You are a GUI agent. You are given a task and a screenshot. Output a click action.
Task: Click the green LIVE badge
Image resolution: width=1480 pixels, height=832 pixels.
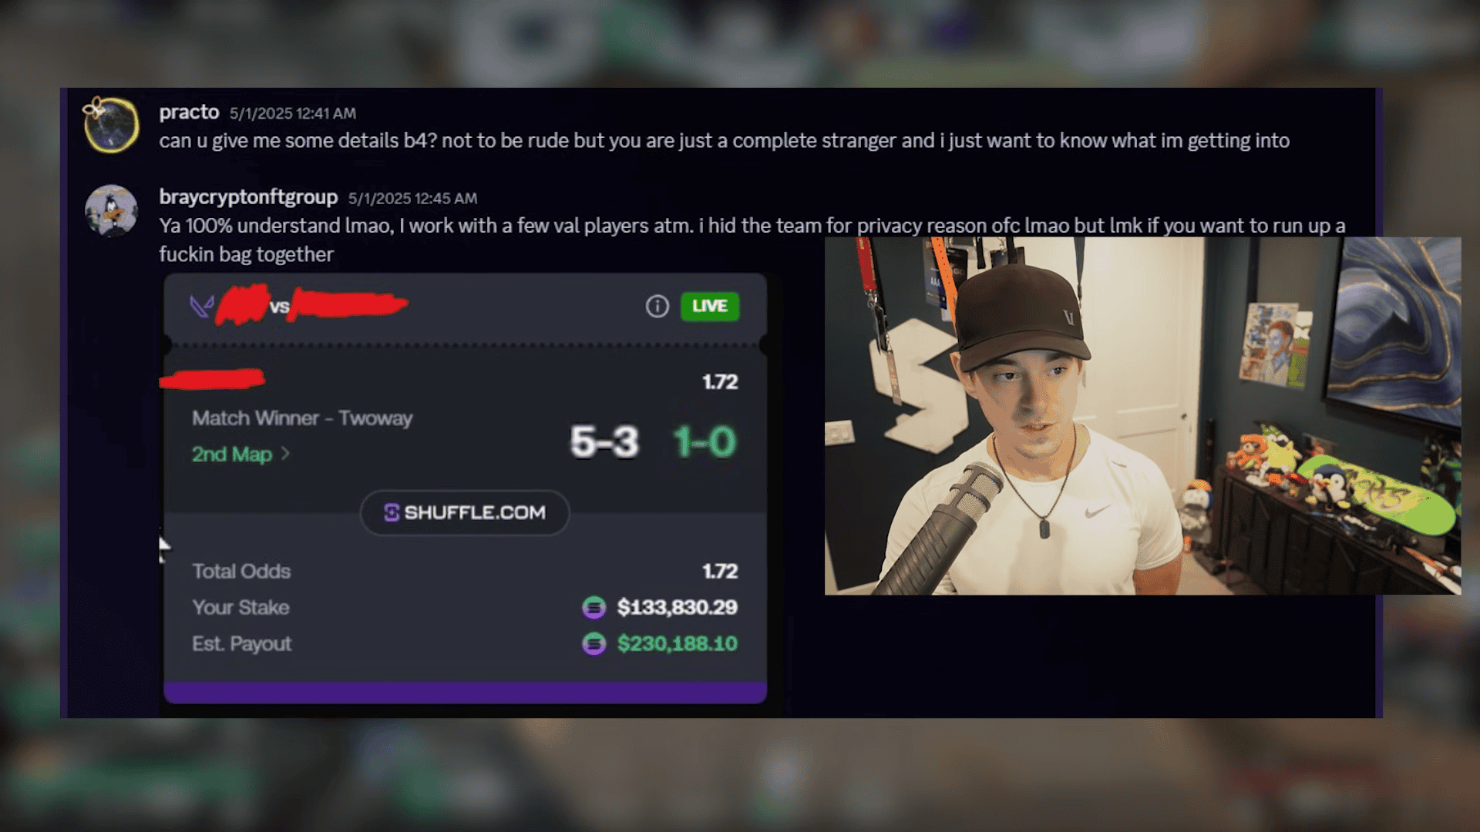710,307
